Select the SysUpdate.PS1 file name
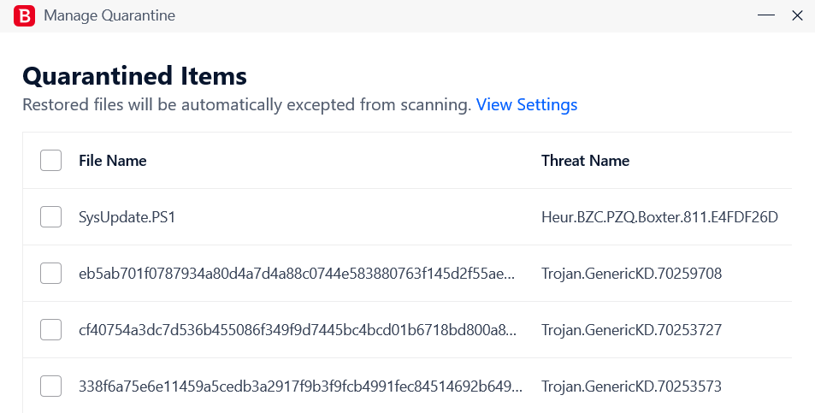The width and height of the screenshot is (815, 413). point(127,217)
